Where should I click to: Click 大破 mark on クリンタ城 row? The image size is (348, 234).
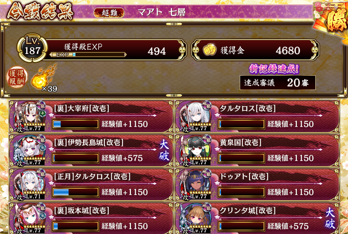[x=330, y=218]
